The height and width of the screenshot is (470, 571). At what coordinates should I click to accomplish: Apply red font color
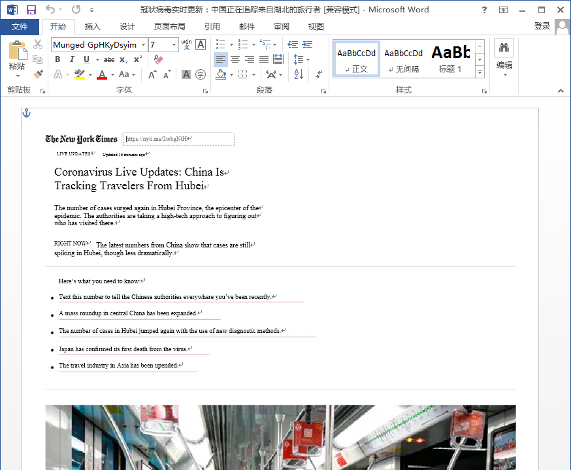point(103,74)
